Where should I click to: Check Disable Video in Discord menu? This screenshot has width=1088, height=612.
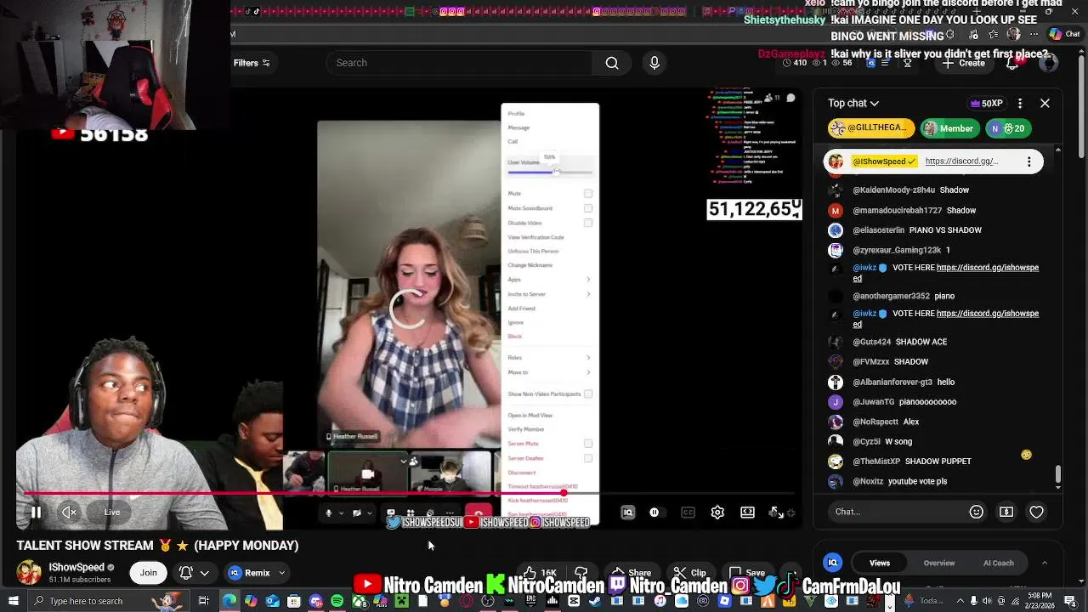point(587,223)
